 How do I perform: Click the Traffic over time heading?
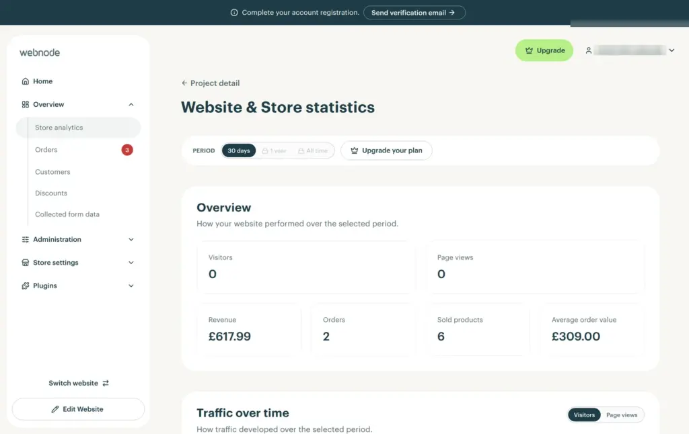pyautogui.click(x=242, y=413)
